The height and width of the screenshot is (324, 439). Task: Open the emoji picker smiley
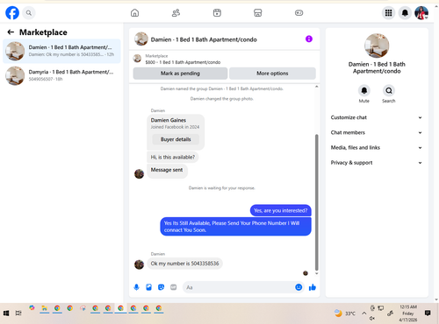[299, 287]
